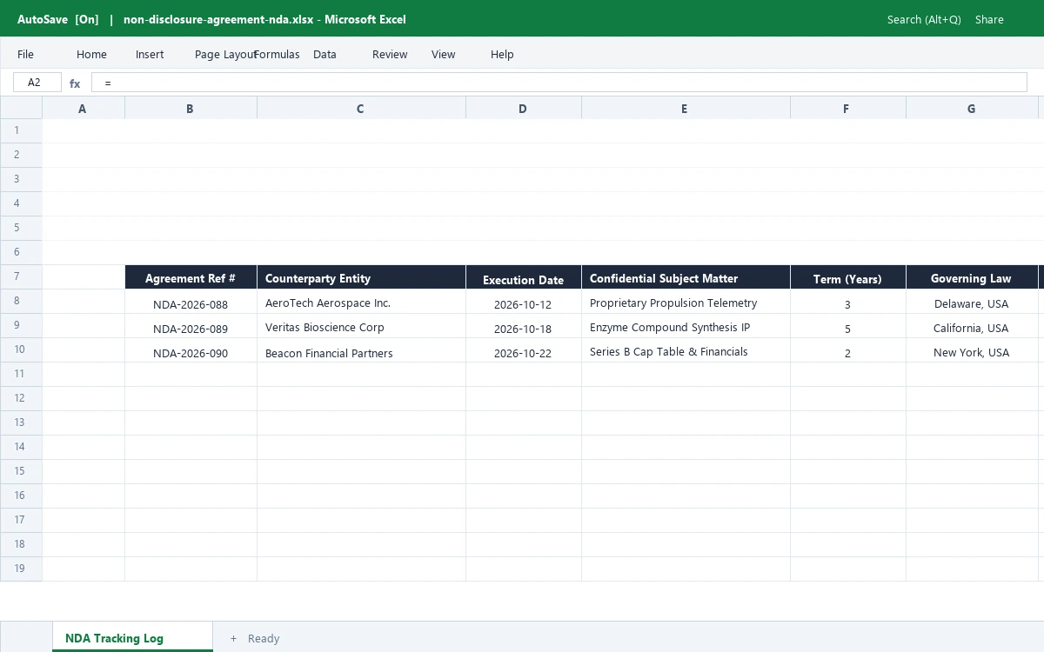The height and width of the screenshot is (652, 1044).
Task: Select column F header
Action: [847, 108]
